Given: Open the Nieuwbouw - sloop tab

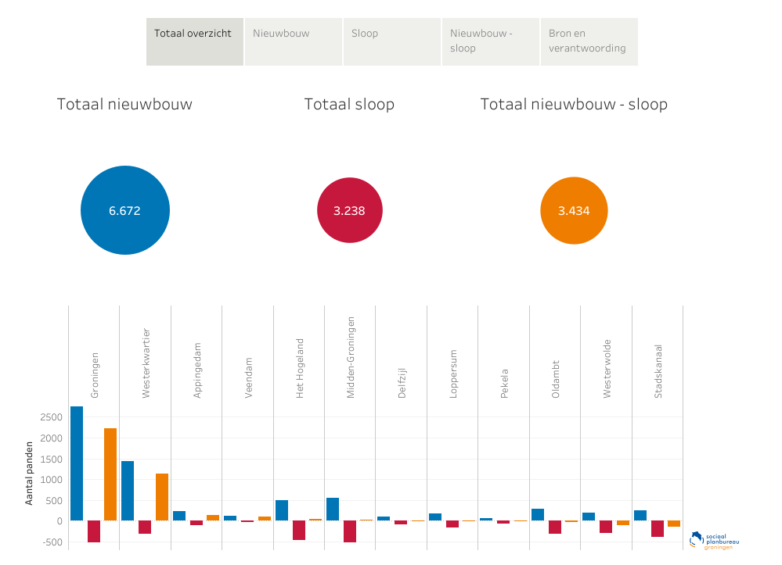Looking at the screenshot, I should pos(490,41).
